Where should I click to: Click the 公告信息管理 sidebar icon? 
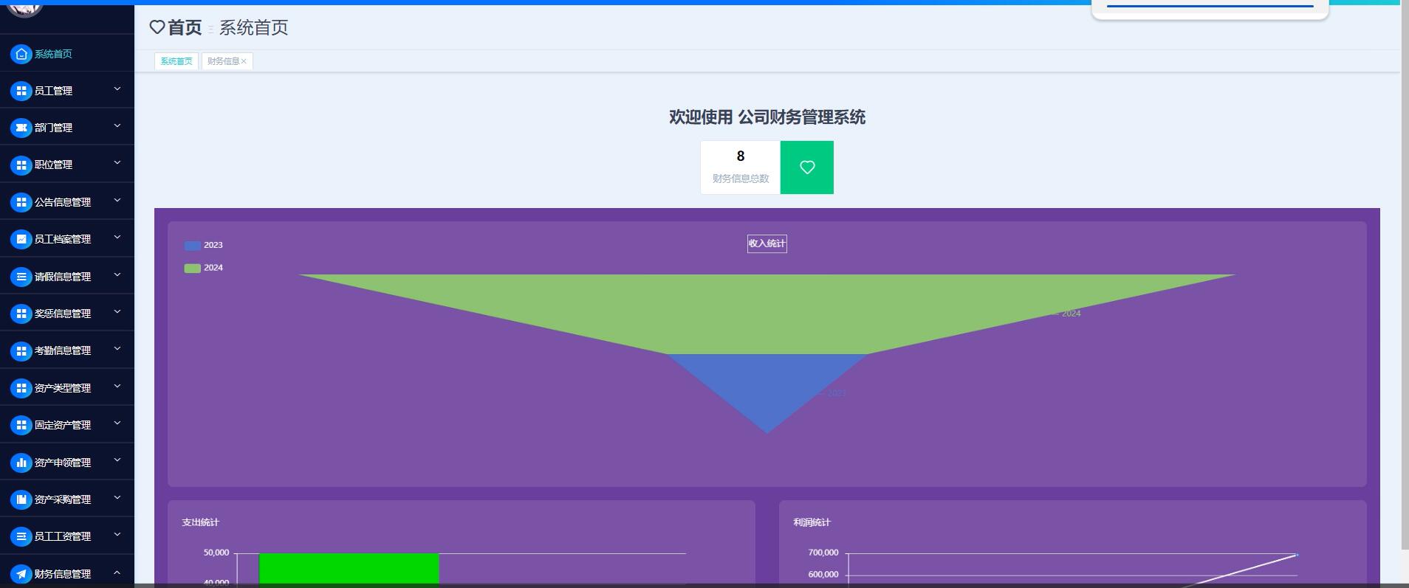click(x=21, y=202)
